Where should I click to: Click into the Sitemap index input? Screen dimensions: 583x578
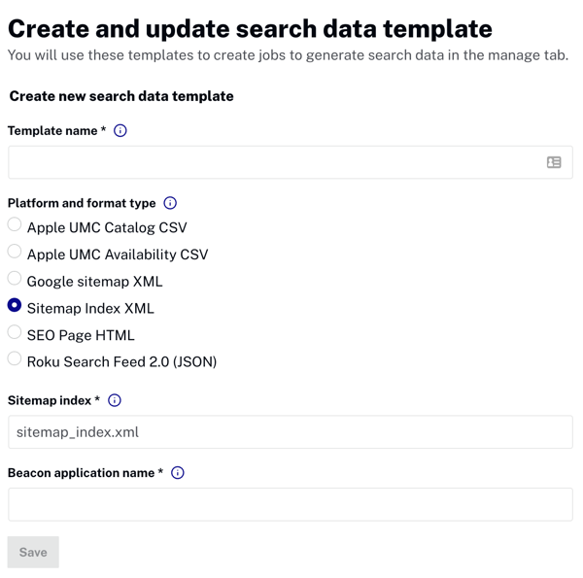click(x=290, y=432)
